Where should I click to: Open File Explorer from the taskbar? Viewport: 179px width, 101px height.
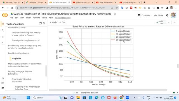[78, 98]
